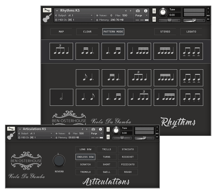Click the Map button
This screenshot has height=194, width=216.
[x=61, y=32]
